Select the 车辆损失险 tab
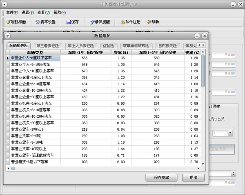Viewport: 245px width, 195px height. (18, 46)
